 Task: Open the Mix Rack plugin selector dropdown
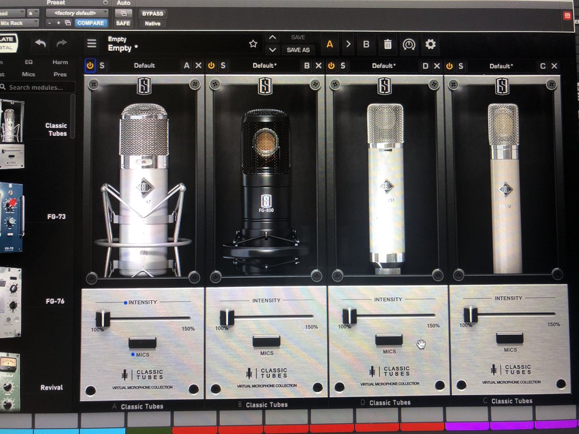coord(19,23)
